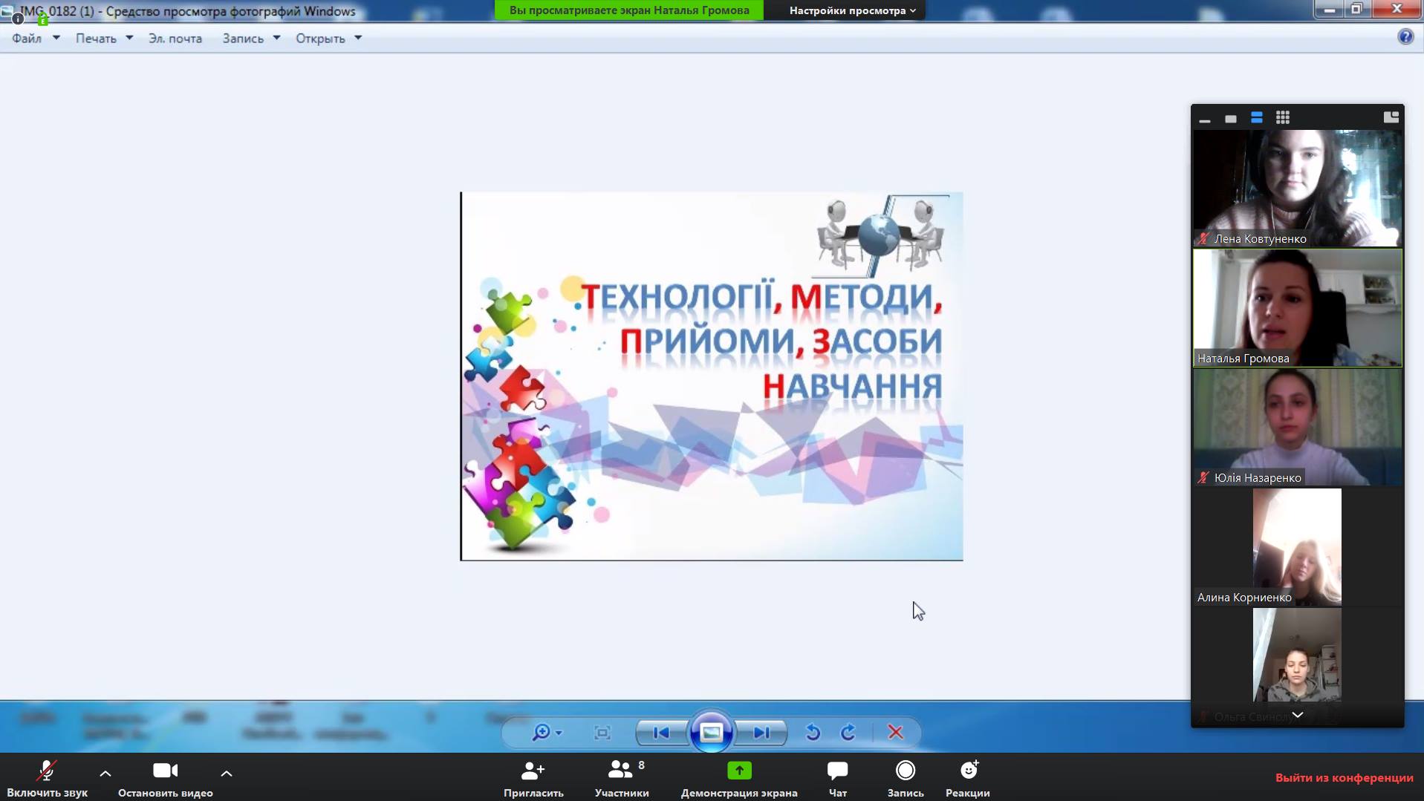Open the Reactions menu
The width and height of the screenshot is (1424, 801).
click(x=968, y=771)
